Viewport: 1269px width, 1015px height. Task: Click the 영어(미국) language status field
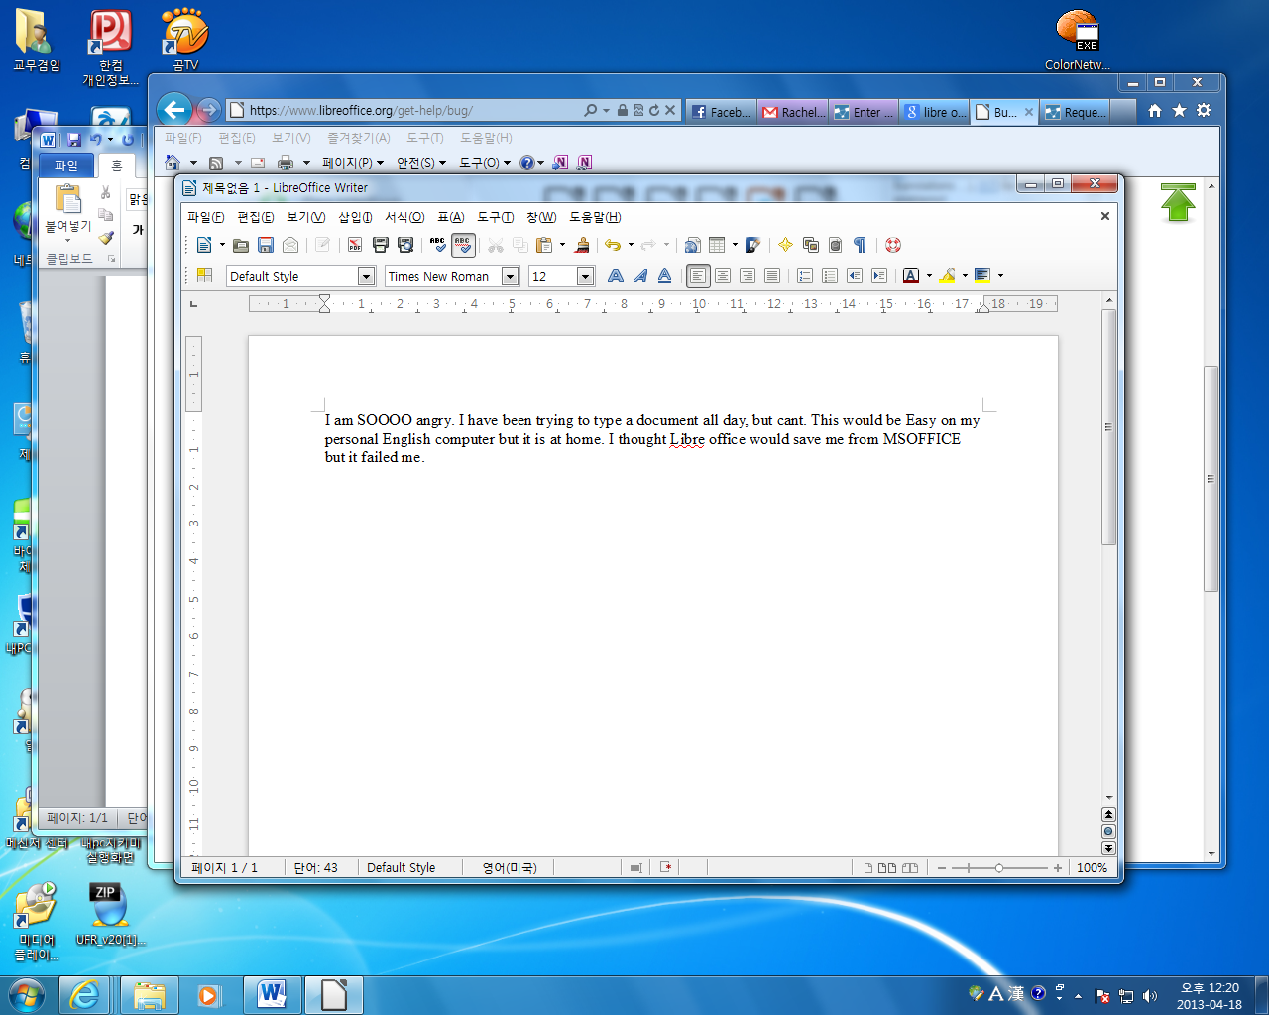point(510,868)
